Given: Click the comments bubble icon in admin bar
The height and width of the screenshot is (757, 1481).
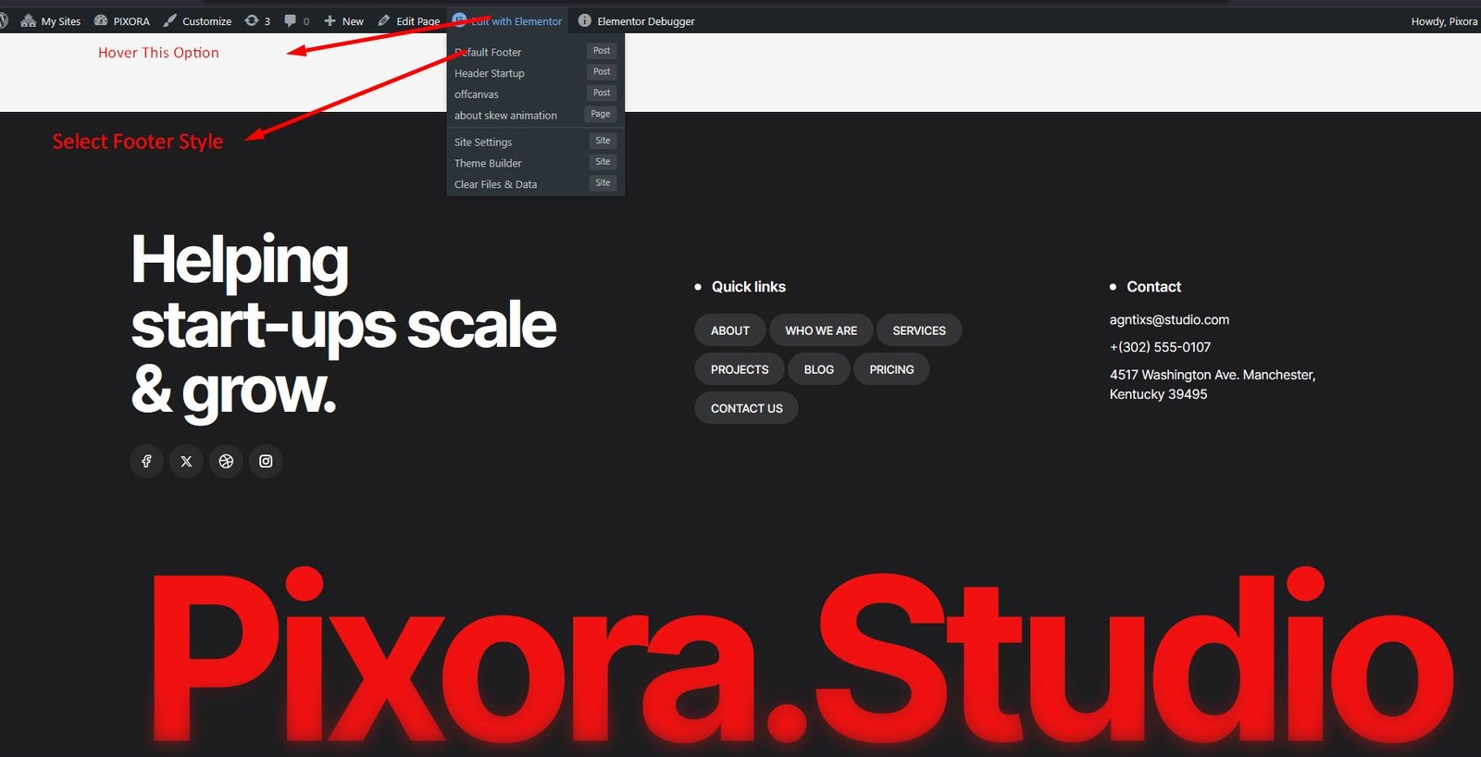Looking at the screenshot, I should [291, 20].
